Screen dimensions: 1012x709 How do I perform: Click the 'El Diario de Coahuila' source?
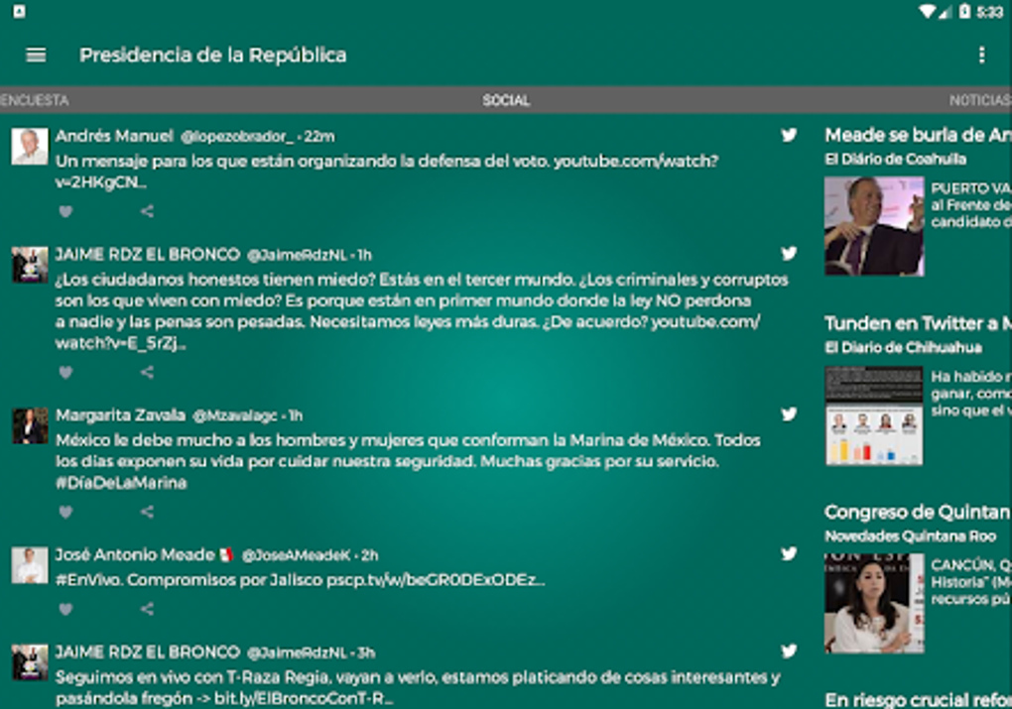[x=895, y=159]
